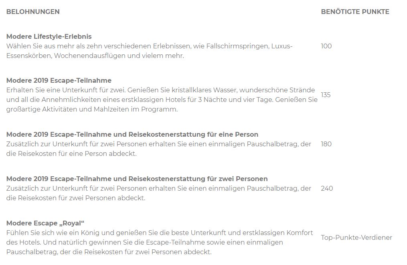This screenshot has height=265, width=407.
Task: Click the 100 points value
Action: (326, 46)
